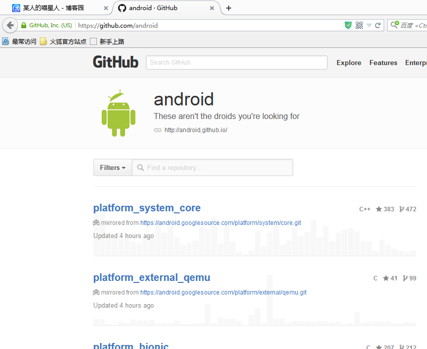Open a new tab with the plus button
427x349 pixels.
(x=229, y=8)
